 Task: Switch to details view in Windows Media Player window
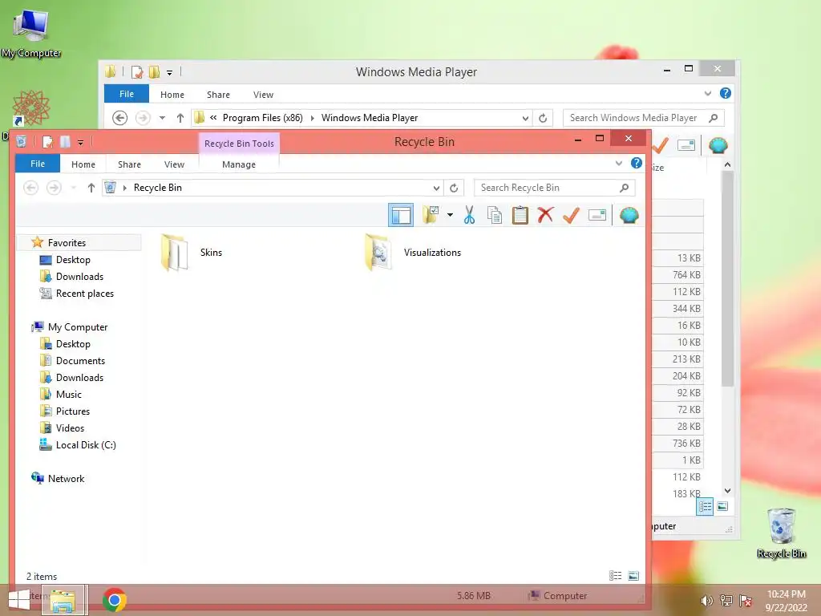[705, 506]
